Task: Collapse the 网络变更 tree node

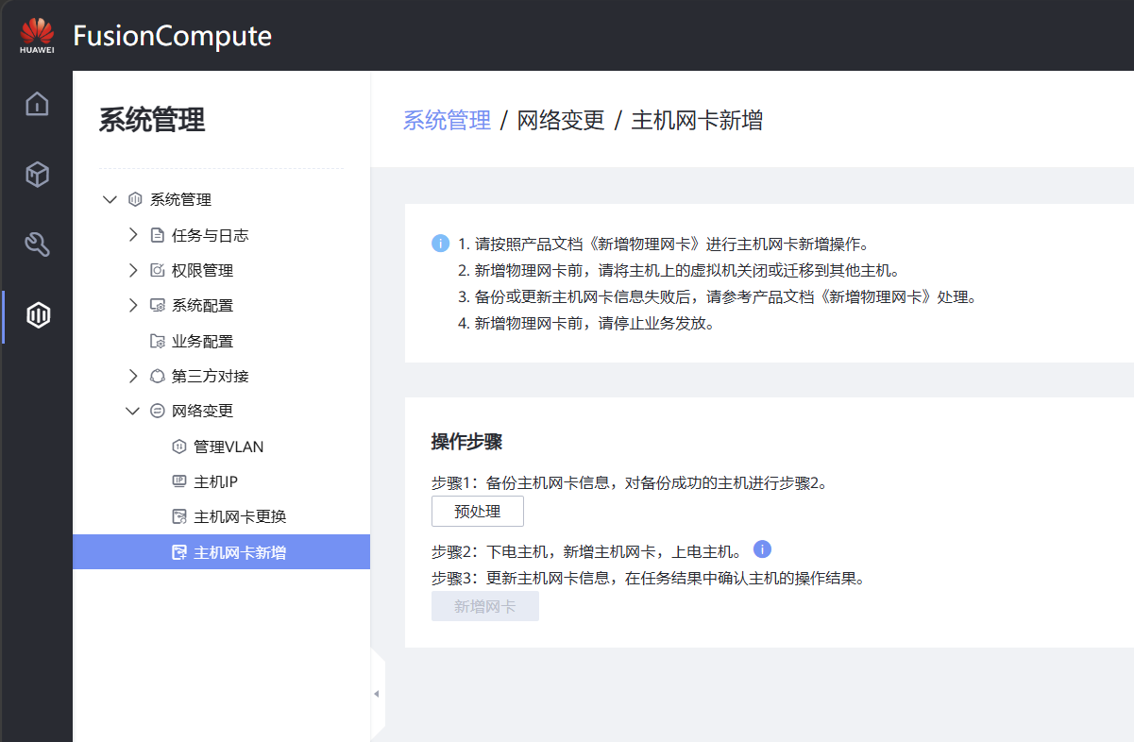Action: click(132, 411)
